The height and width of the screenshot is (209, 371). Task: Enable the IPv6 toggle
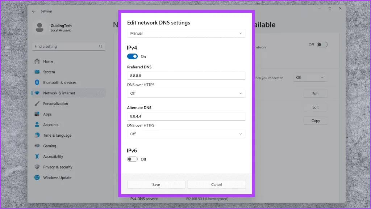(x=132, y=159)
